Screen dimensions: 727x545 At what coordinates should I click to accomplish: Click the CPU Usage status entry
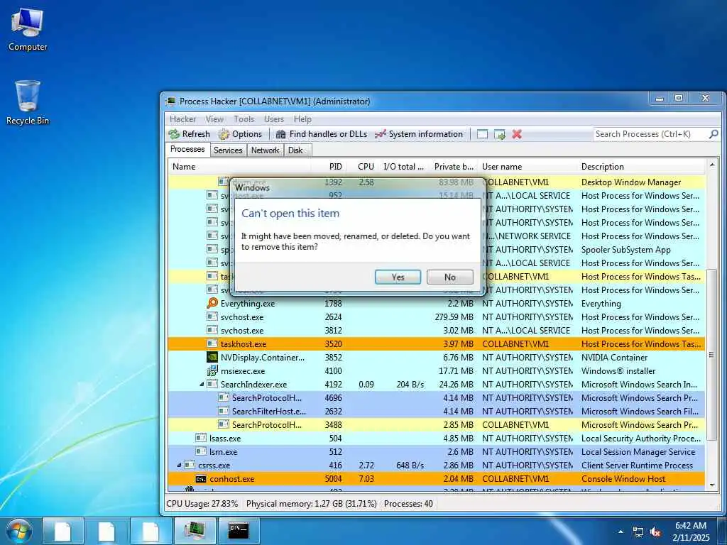tap(202, 504)
